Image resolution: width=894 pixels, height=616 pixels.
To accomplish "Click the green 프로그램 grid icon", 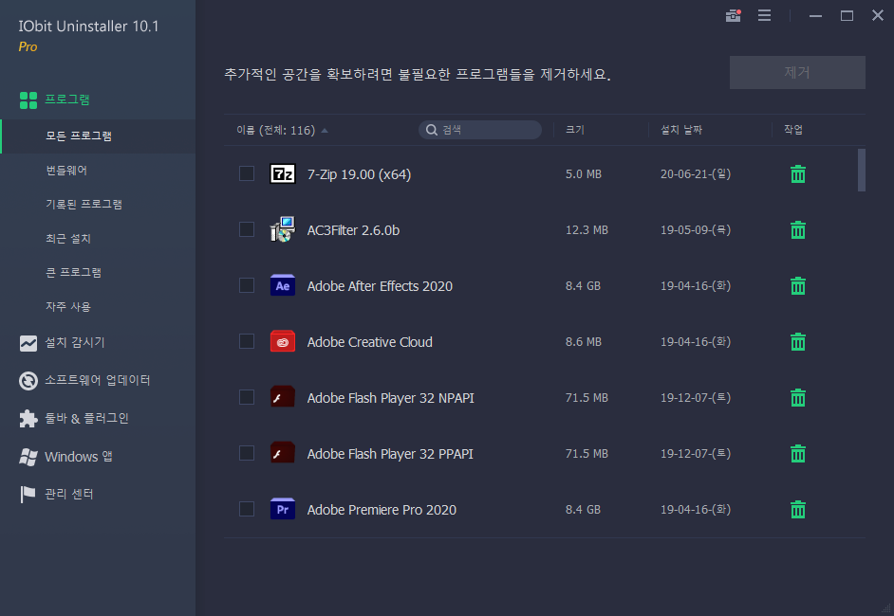I will (x=28, y=100).
